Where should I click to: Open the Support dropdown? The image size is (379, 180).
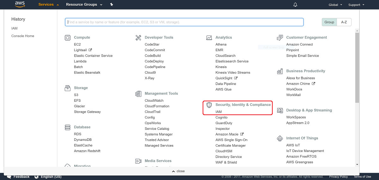[356, 5]
